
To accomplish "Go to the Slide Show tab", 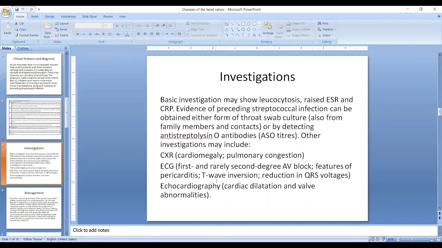I will 89,16.
